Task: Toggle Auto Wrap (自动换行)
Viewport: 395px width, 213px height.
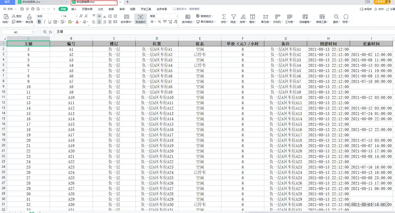Action: [141, 19]
